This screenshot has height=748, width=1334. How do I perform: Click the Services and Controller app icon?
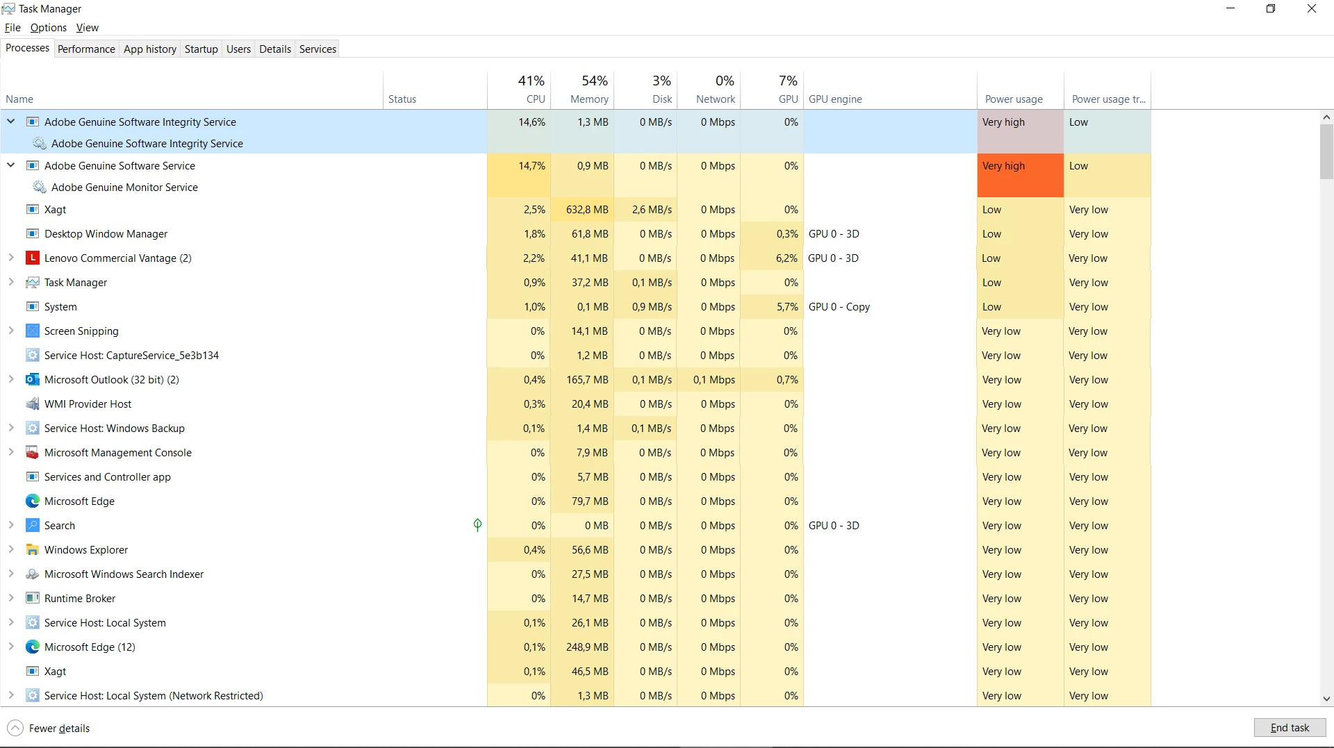click(x=32, y=476)
